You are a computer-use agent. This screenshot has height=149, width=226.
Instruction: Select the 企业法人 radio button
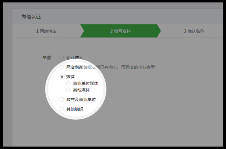pyautogui.click(x=62, y=58)
